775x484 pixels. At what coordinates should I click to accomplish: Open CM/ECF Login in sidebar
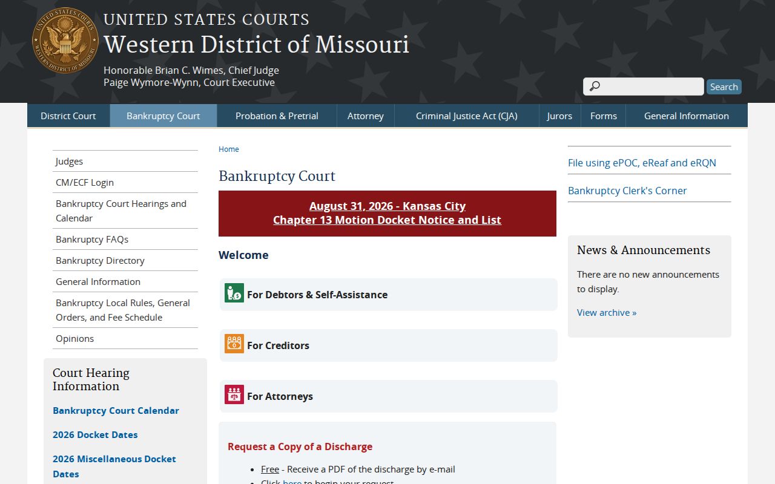[125, 182]
